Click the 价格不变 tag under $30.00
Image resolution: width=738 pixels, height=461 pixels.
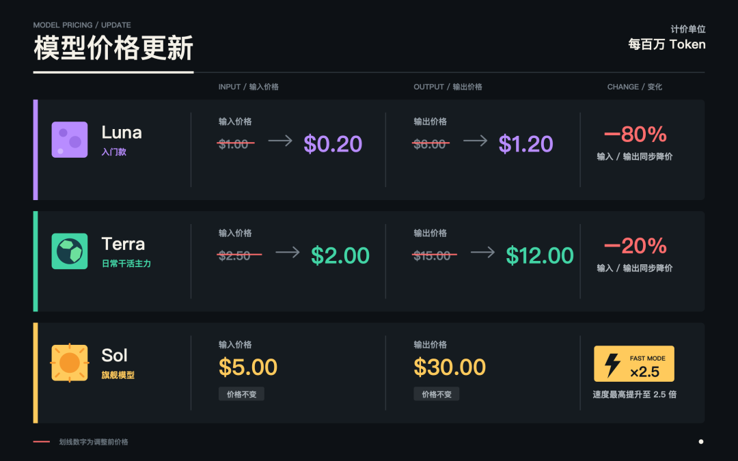point(436,394)
